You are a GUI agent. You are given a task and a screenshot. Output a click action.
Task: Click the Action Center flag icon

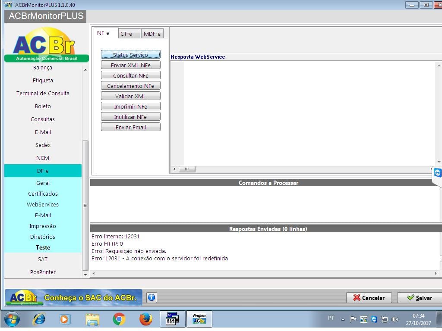tap(353, 319)
